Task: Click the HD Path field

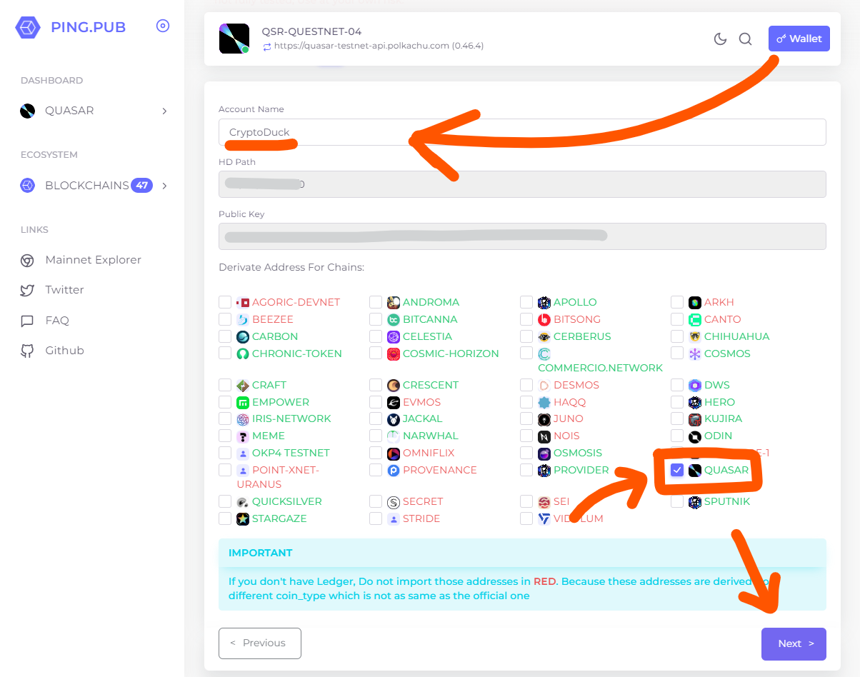Action: pyautogui.click(x=522, y=184)
